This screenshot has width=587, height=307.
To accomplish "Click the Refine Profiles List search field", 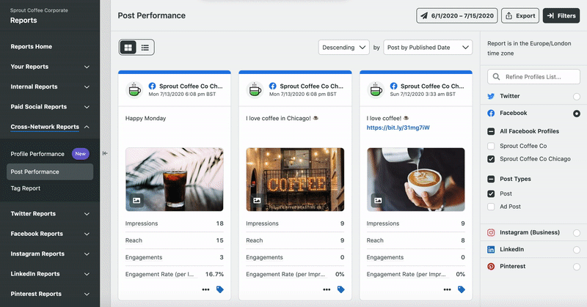I will [533, 77].
